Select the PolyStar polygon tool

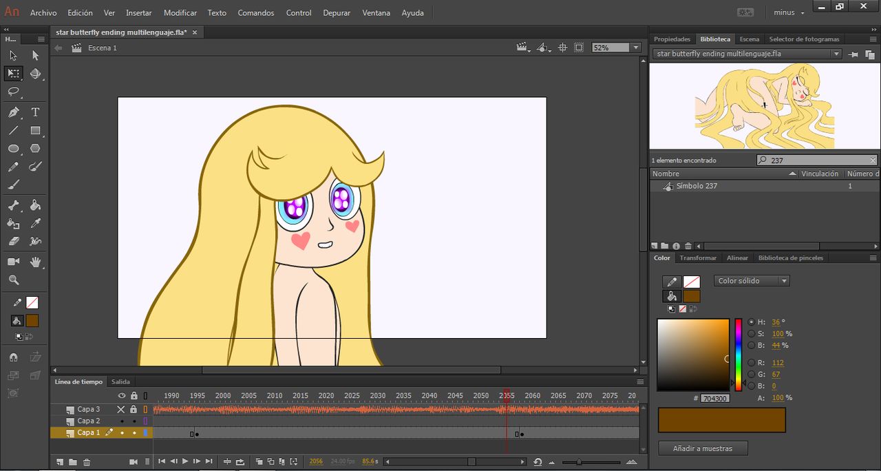click(35, 149)
